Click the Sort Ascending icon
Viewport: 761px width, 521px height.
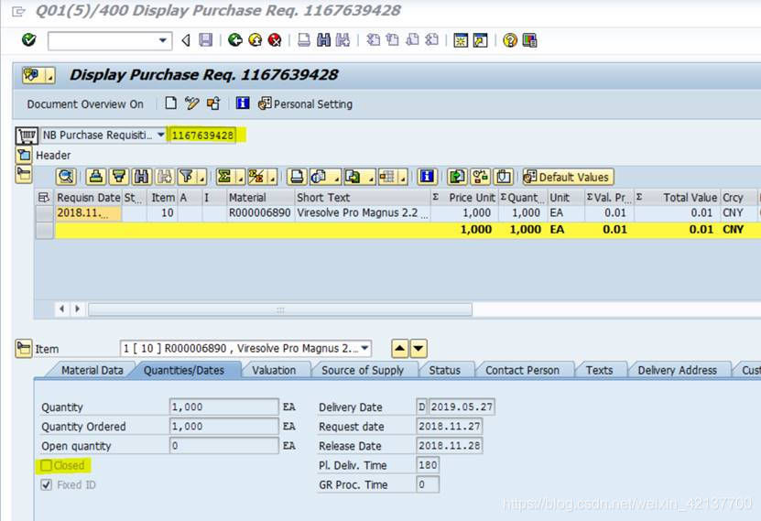[x=96, y=177]
